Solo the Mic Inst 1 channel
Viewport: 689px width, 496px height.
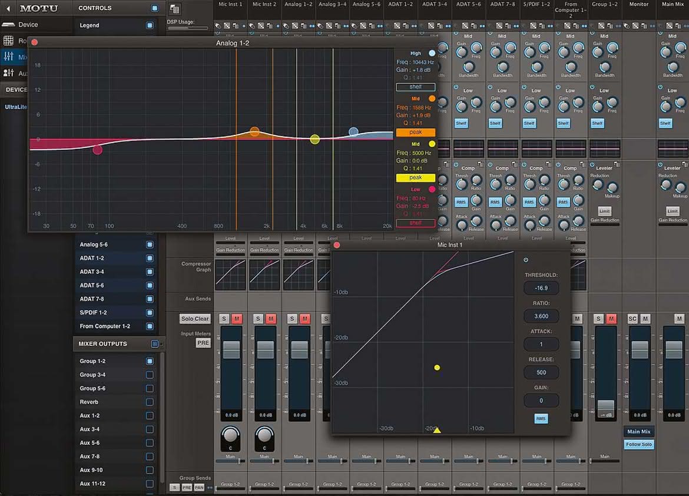tap(224, 319)
